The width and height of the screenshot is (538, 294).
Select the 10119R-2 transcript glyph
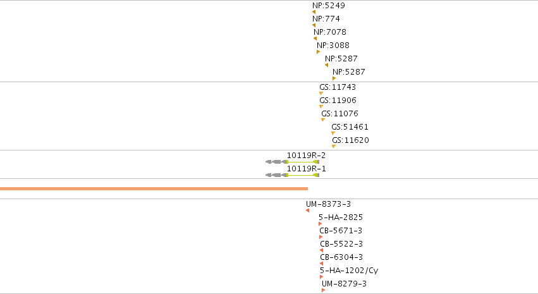(x=293, y=162)
